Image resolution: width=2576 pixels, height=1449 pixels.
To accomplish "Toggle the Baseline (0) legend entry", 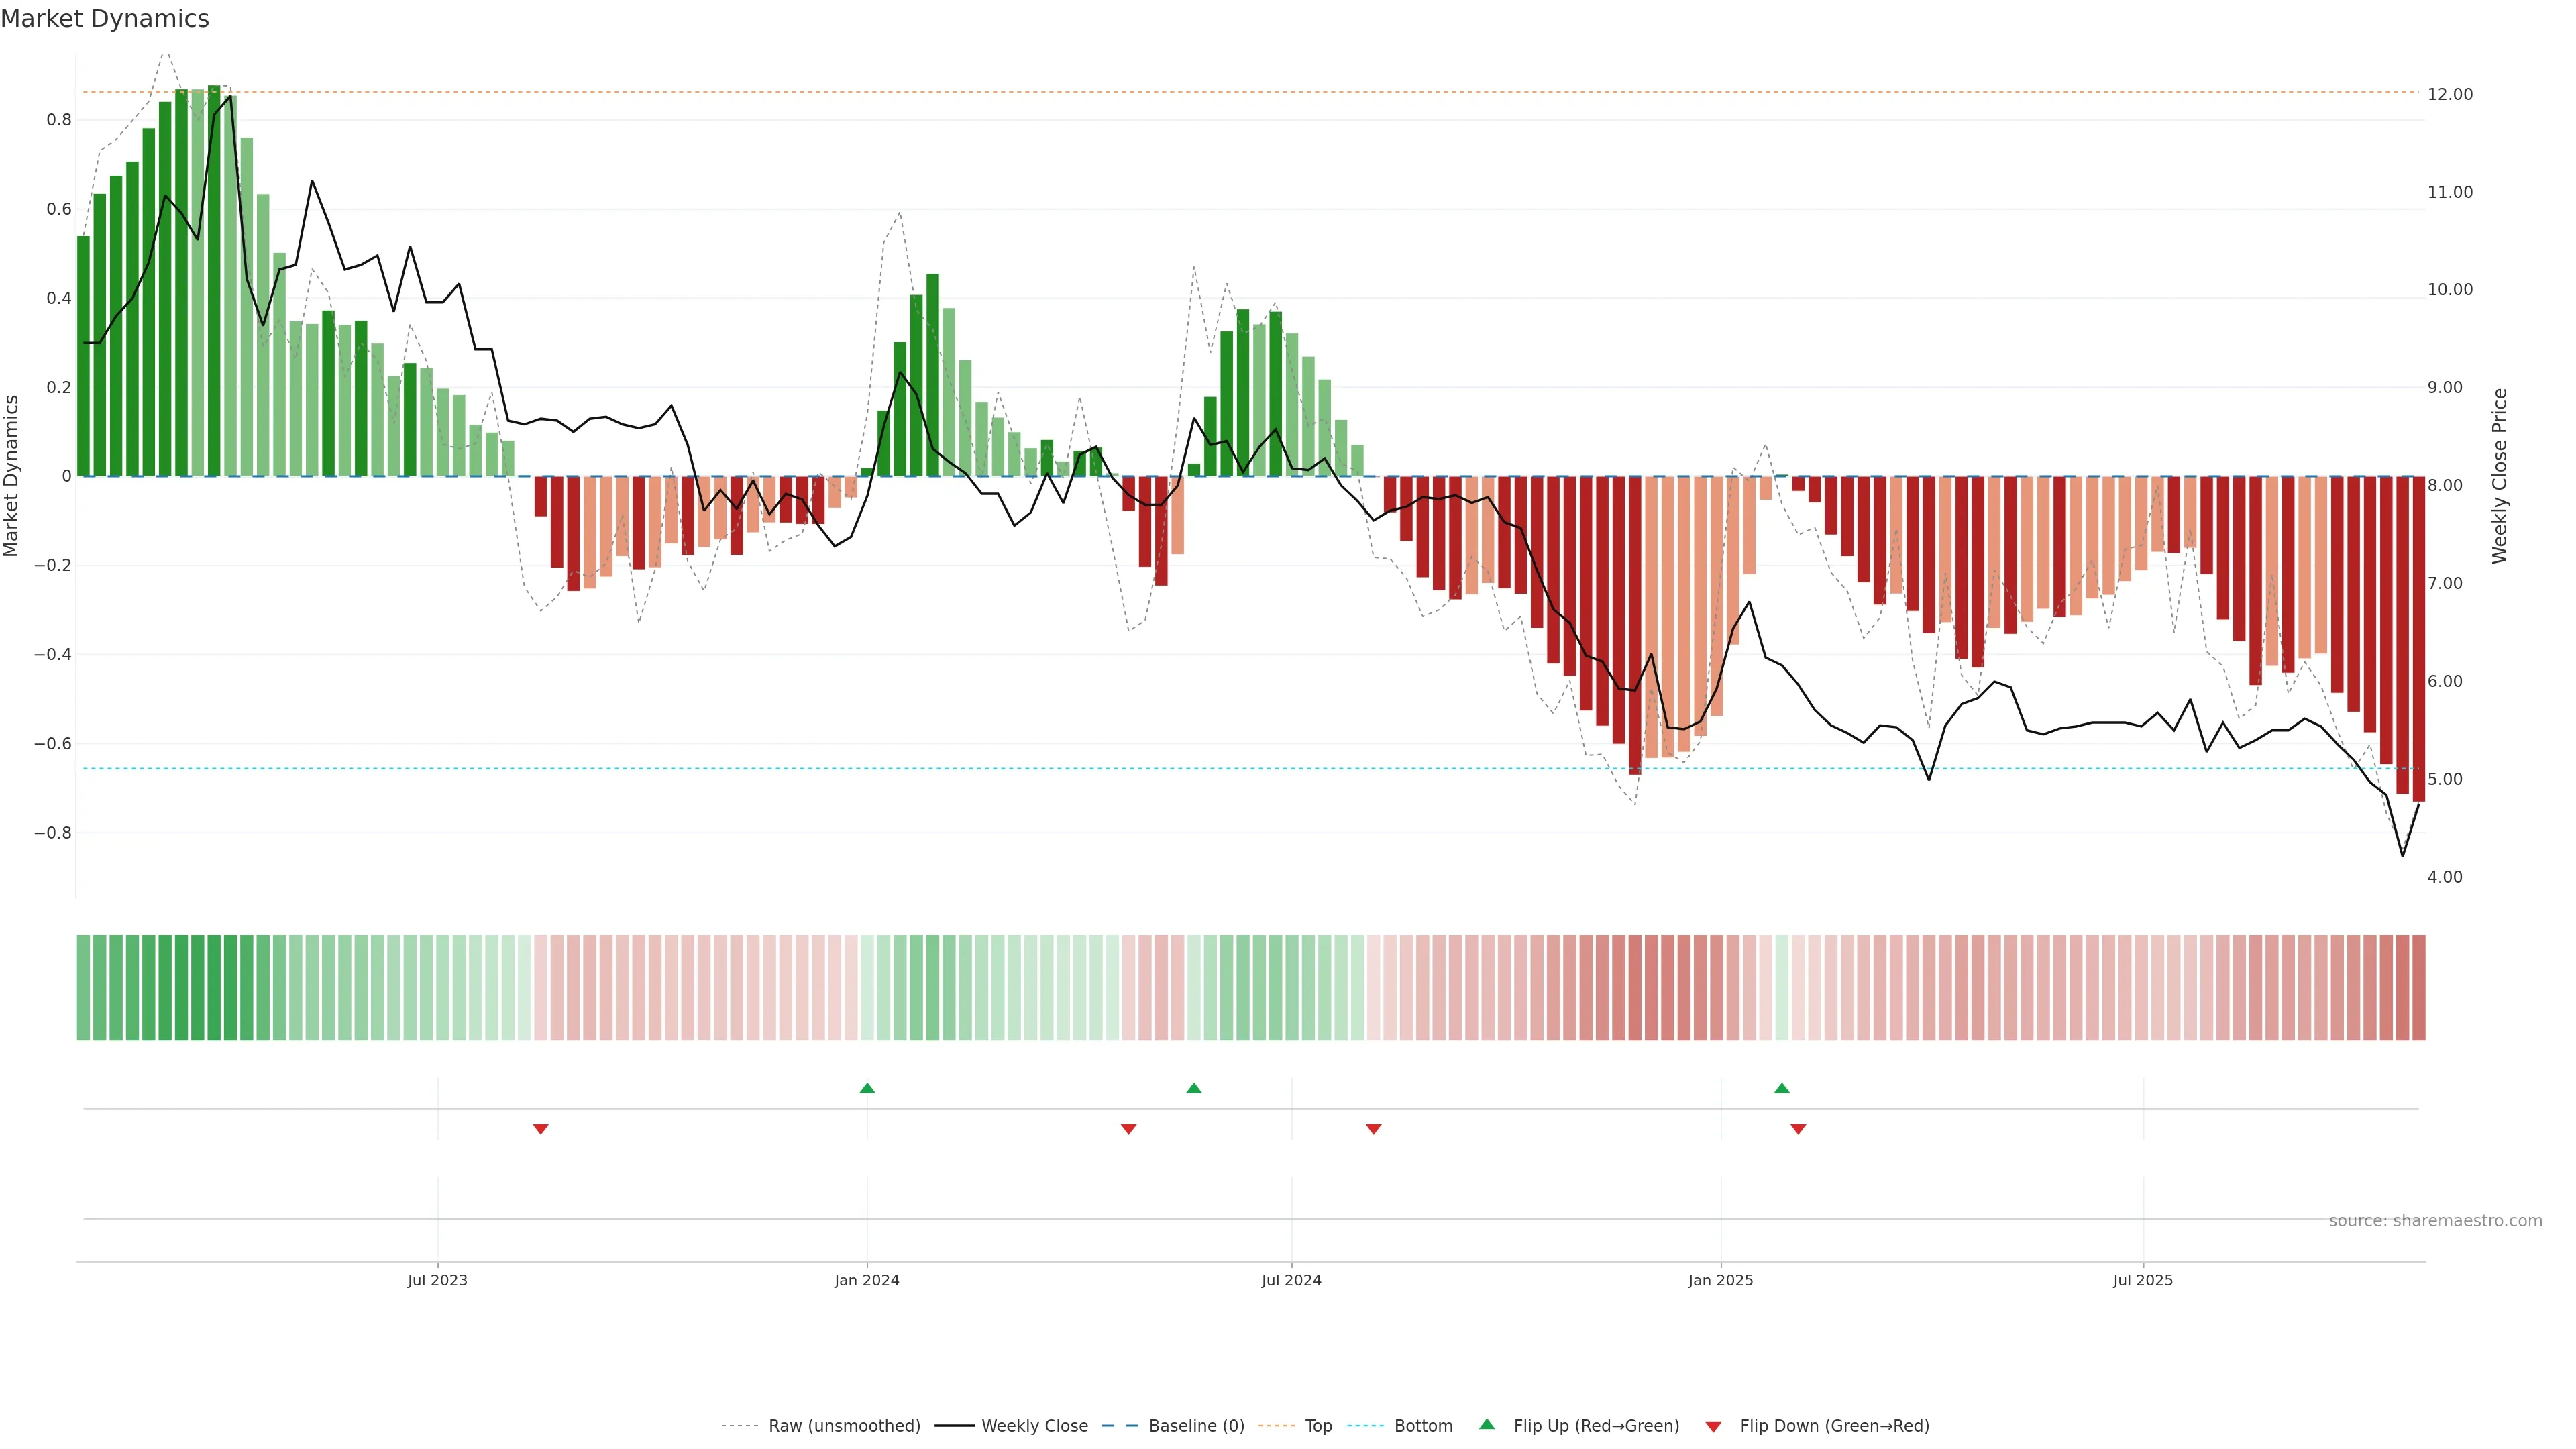I will click(1196, 1425).
